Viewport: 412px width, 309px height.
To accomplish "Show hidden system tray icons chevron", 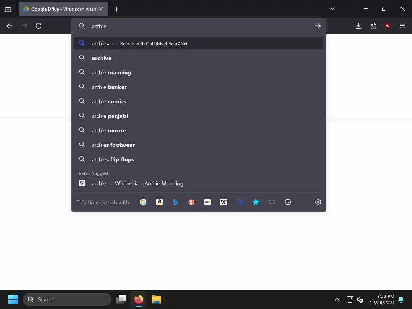I will [x=337, y=299].
